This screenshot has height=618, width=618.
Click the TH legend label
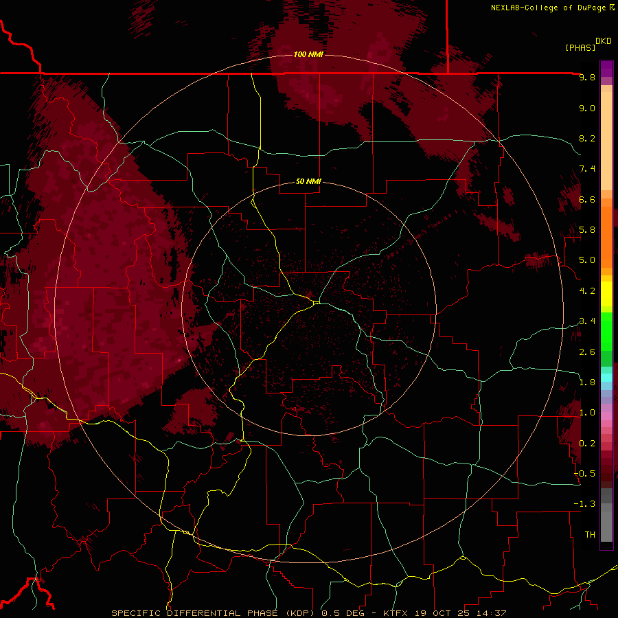click(590, 535)
